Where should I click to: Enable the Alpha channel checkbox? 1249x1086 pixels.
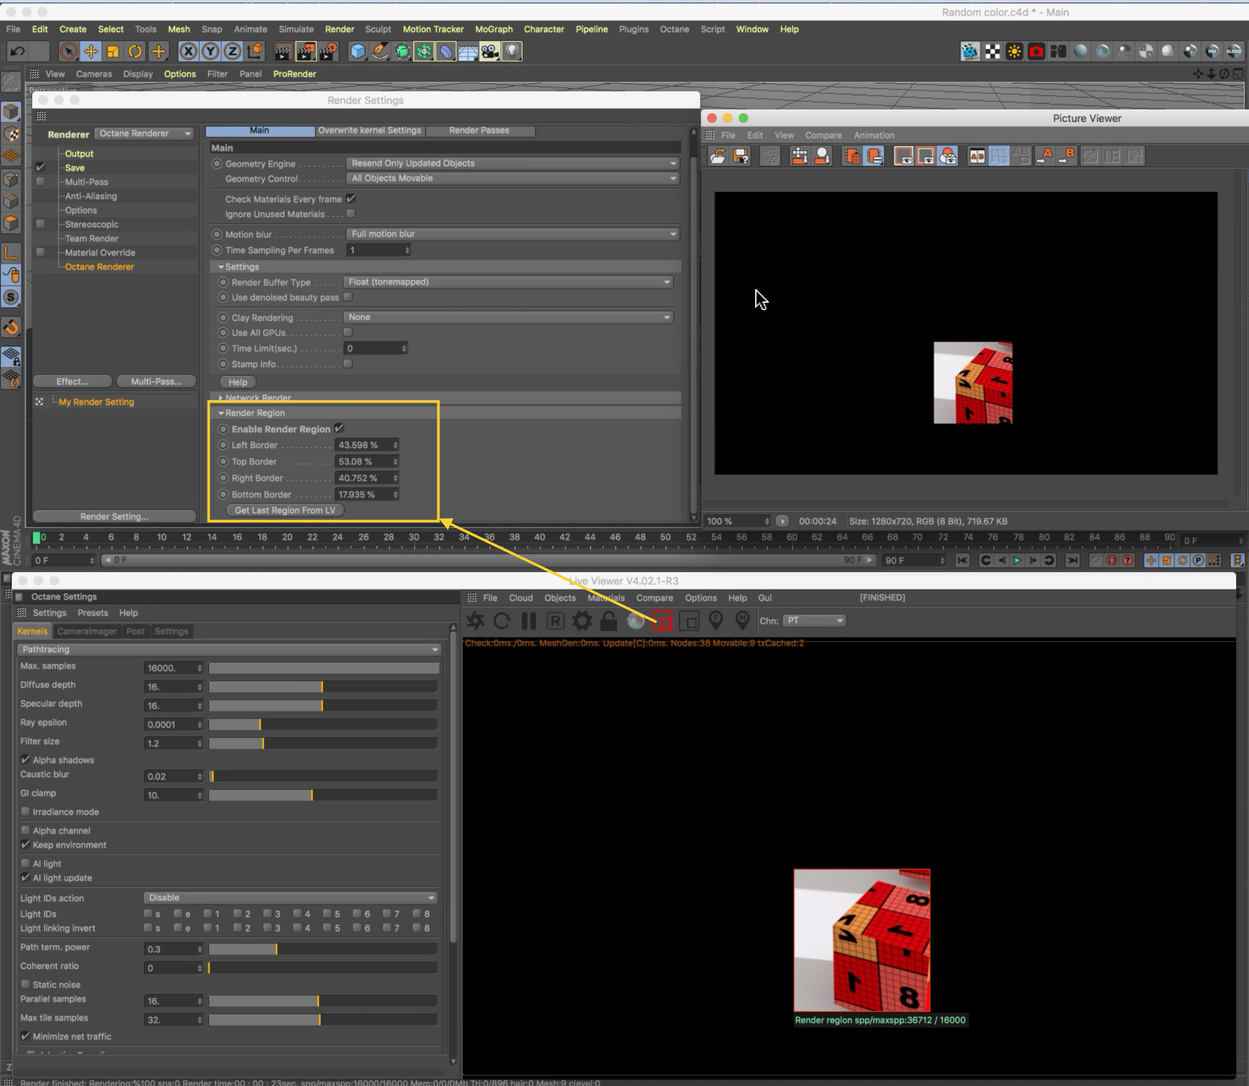(25, 830)
